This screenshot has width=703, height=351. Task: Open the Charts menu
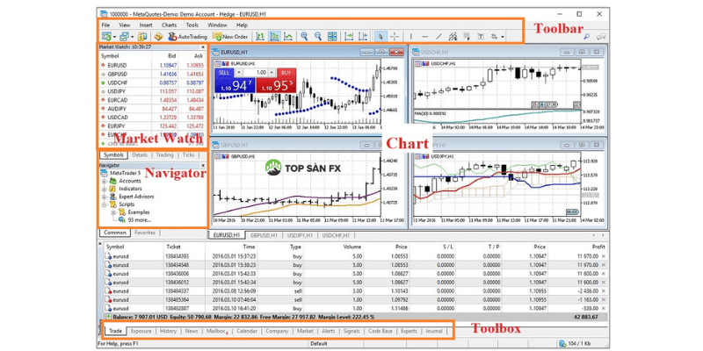(x=169, y=25)
